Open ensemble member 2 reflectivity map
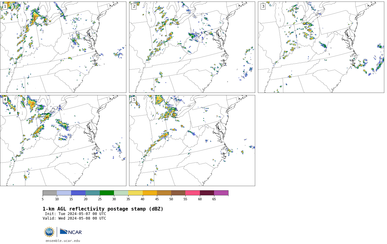Image resolution: width=387 pixels, height=244 pixels. click(x=192, y=47)
